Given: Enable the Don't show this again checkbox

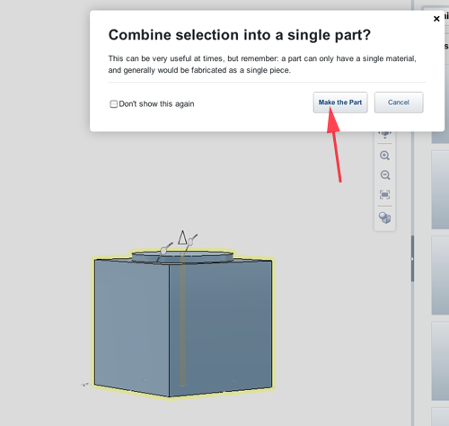Looking at the screenshot, I should click(x=113, y=104).
